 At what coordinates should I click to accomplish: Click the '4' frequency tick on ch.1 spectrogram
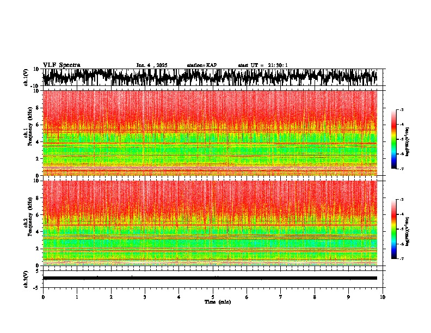point(38,142)
